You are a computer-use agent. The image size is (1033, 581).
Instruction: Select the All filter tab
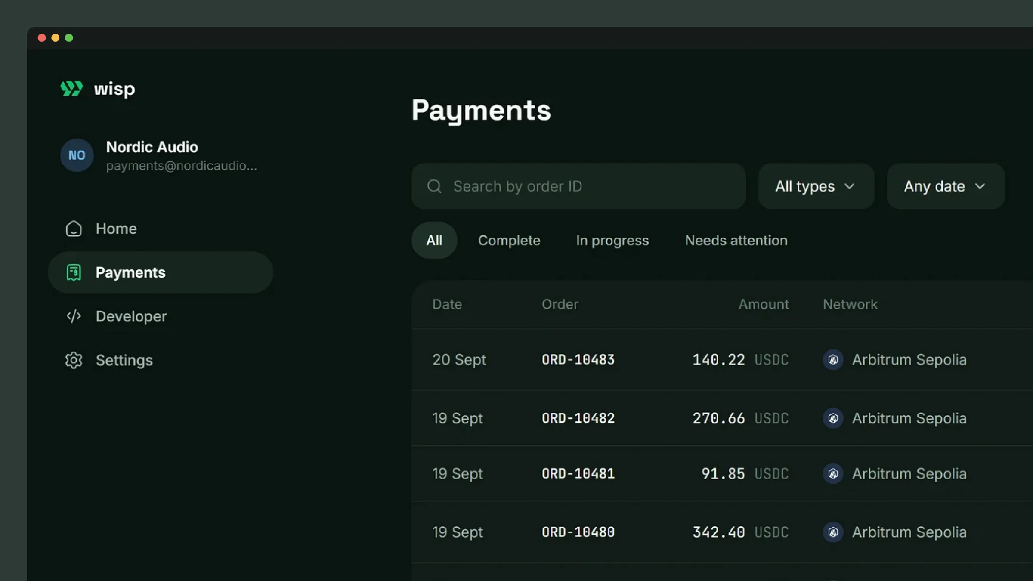(434, 240)
